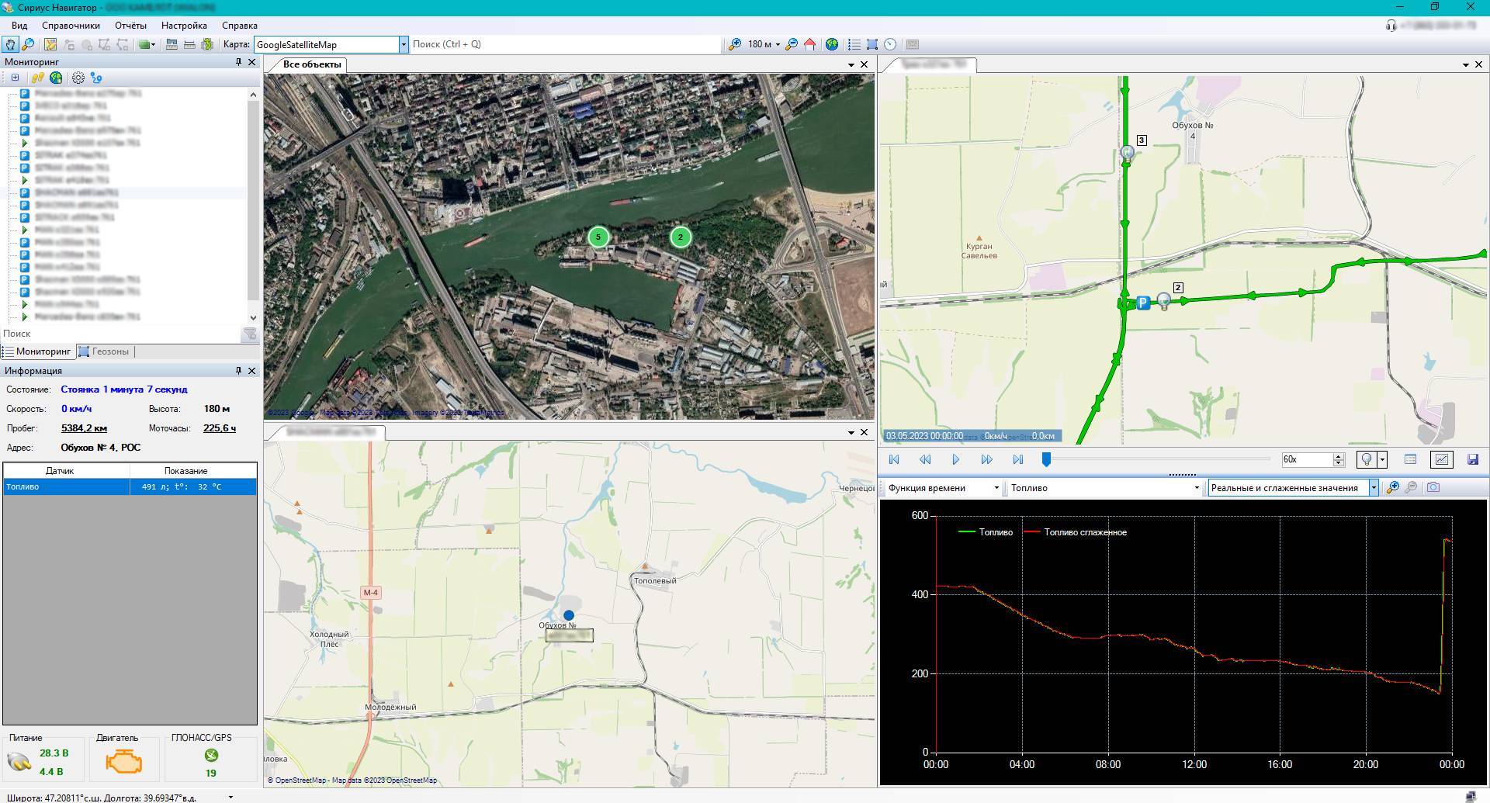The height and width of the screenshot is (803, 1490).
Task: Toggle the light bulb events button
Action: click(1367, 459)
